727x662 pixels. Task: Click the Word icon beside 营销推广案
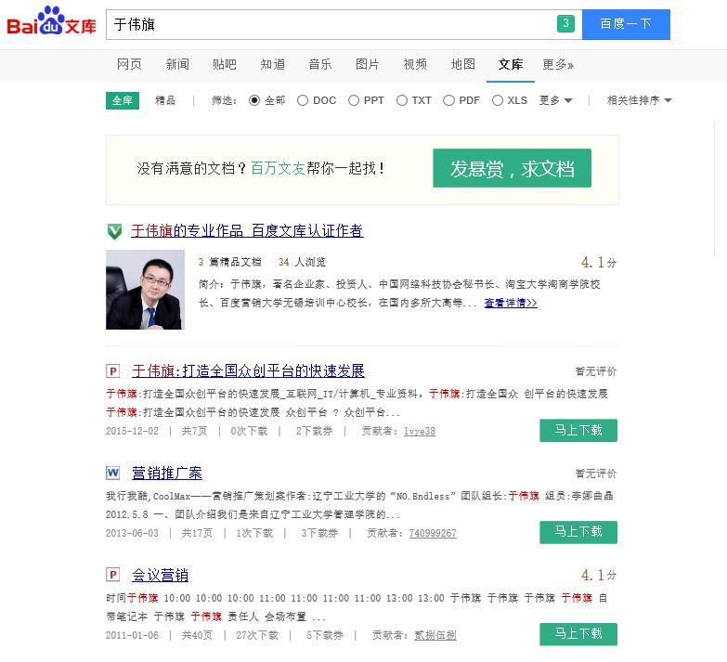[x=112, y=474]
